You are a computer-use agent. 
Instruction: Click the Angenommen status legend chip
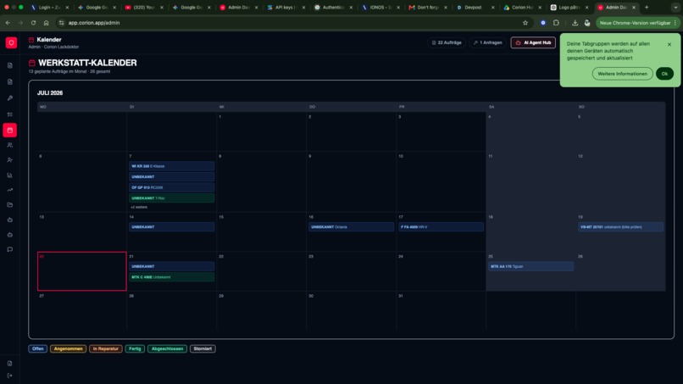[68, 348]
